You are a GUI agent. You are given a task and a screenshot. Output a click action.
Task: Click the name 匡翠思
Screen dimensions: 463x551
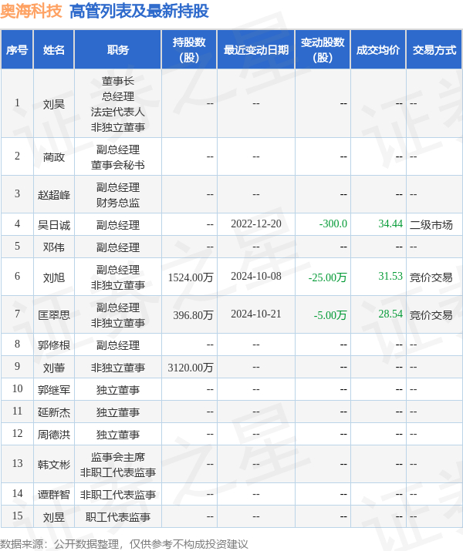coord(54,315)
